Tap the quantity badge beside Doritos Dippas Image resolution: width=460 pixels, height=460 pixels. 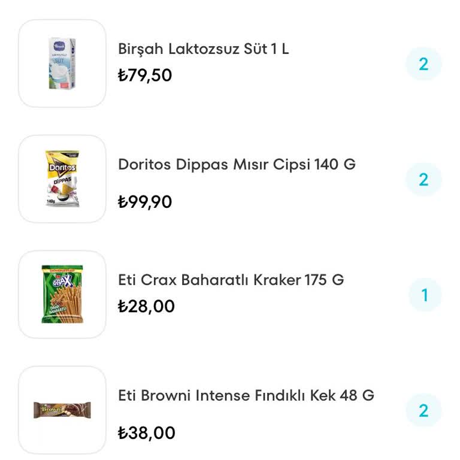(x=423, y=180)
